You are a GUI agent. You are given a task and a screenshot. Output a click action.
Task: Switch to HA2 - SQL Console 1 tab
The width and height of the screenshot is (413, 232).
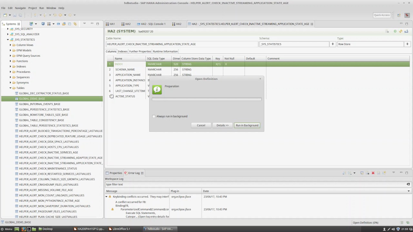coord(151,24)
